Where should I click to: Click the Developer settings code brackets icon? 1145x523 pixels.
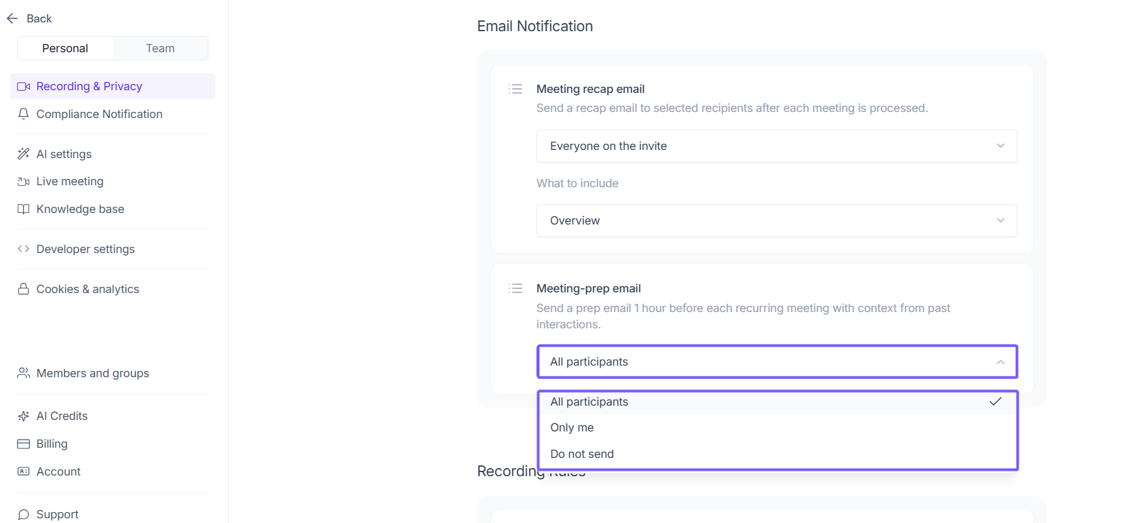point(24,249)
